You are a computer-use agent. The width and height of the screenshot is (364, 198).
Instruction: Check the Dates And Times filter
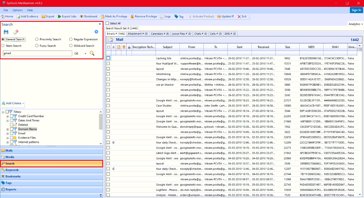coord(12,121)
